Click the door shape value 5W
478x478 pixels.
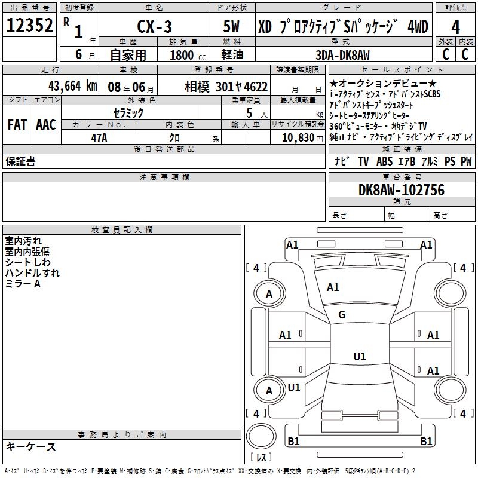231,26
